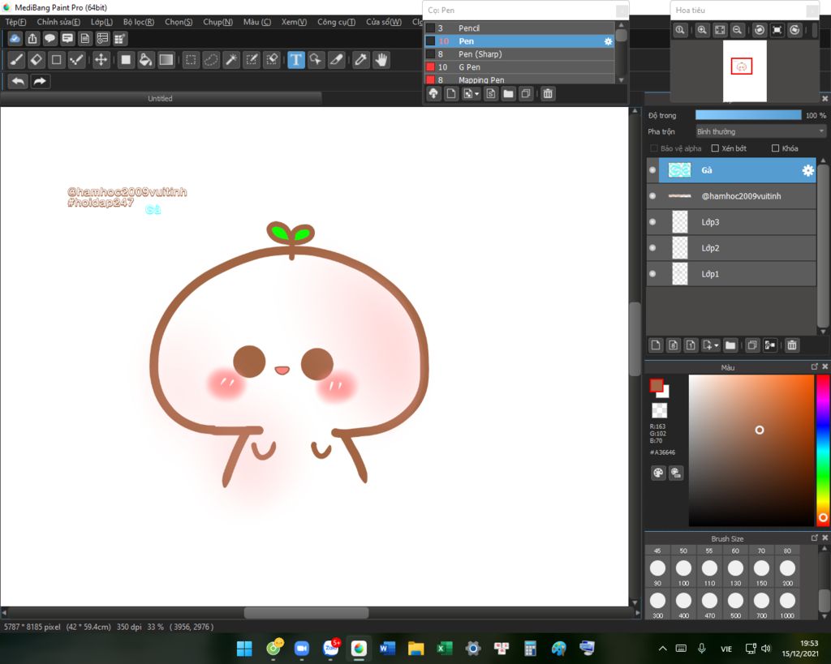The height and width of the screenshot is (664, 831).
Task: Hide the Lớp2 layer
Action: (x=652, y=248)
